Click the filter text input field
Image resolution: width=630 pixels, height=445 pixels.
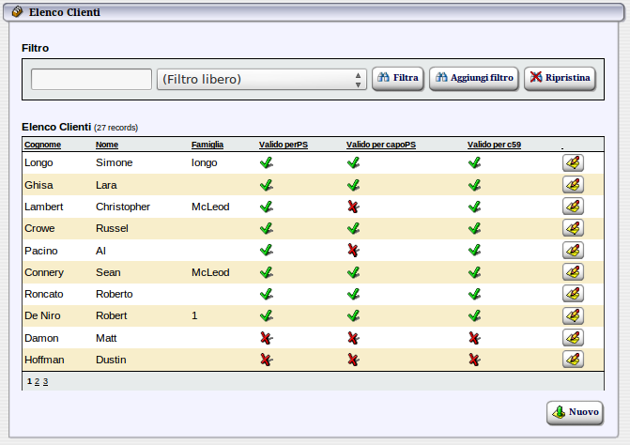click(91, 79)
